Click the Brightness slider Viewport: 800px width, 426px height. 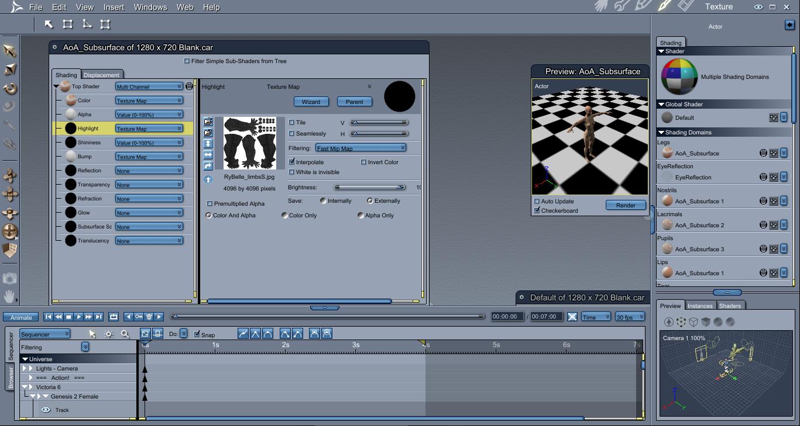pos(369,188)
